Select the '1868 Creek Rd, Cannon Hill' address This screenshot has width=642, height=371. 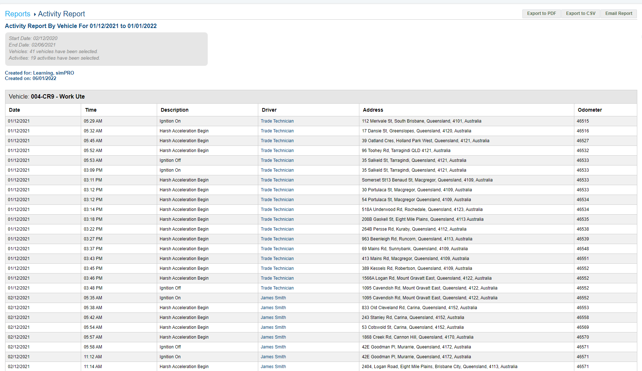[x=418, y=337]
